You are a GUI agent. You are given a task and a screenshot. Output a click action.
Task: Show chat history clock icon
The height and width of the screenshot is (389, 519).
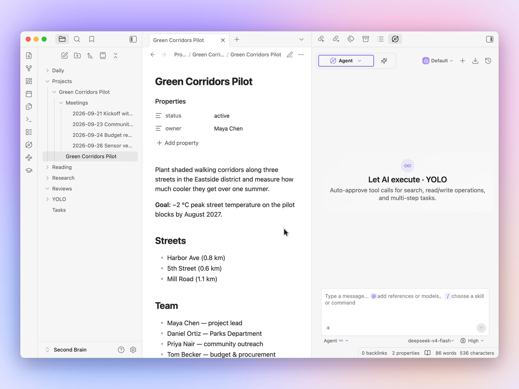click(x=488, y=61)
